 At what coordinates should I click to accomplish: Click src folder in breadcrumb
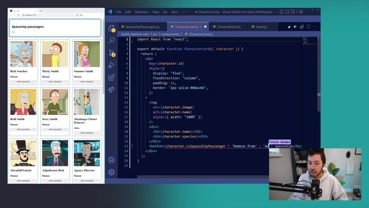click(155, 34)
